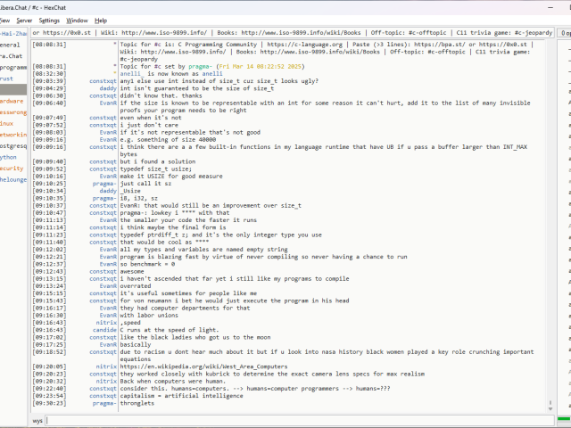The height and width of the screenshot is (428, 571).
Task: Switch to the hardware channel
Action: (12, 101)
